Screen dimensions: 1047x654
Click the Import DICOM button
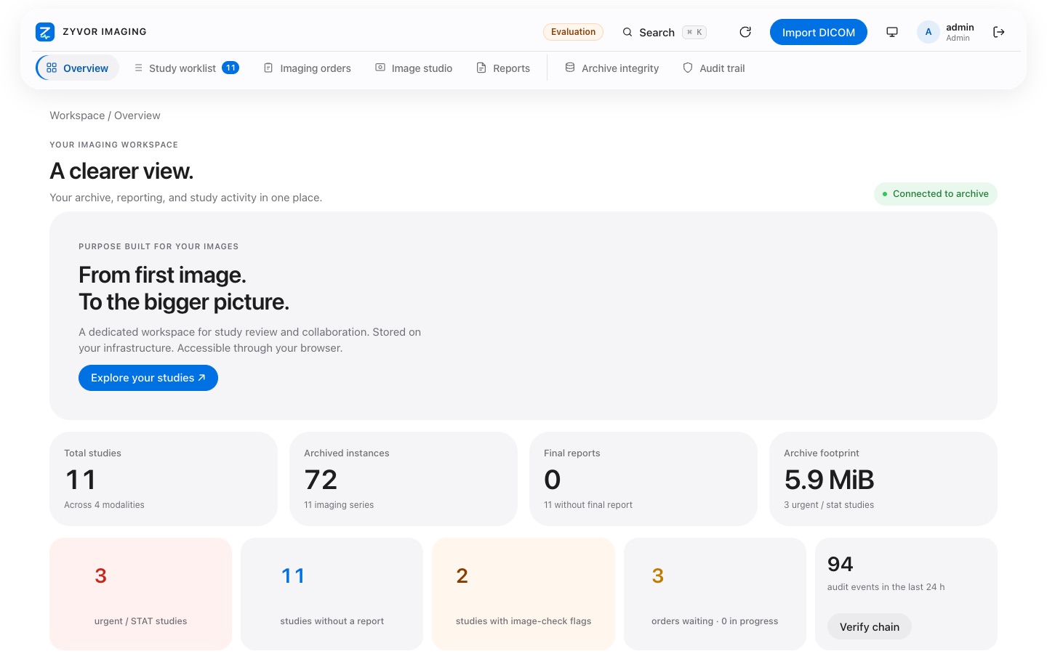point(819,32)
